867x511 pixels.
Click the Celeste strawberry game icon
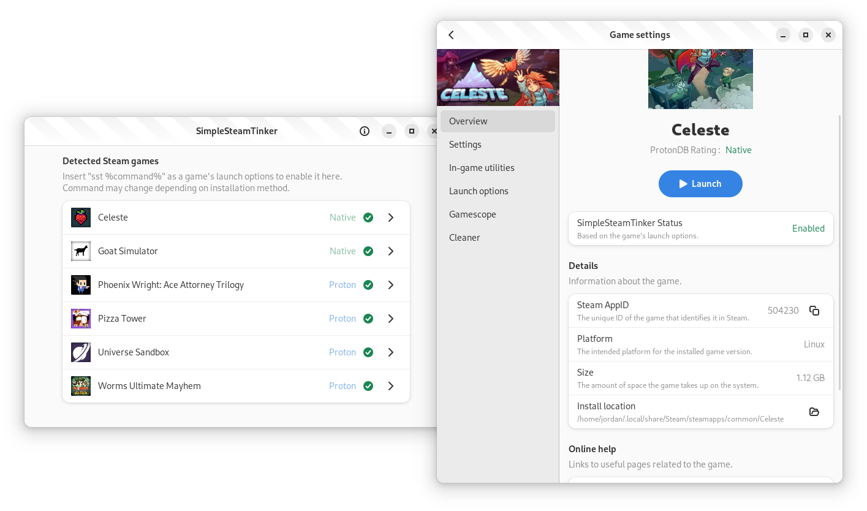pyautogui.click(x=81, y=218)
